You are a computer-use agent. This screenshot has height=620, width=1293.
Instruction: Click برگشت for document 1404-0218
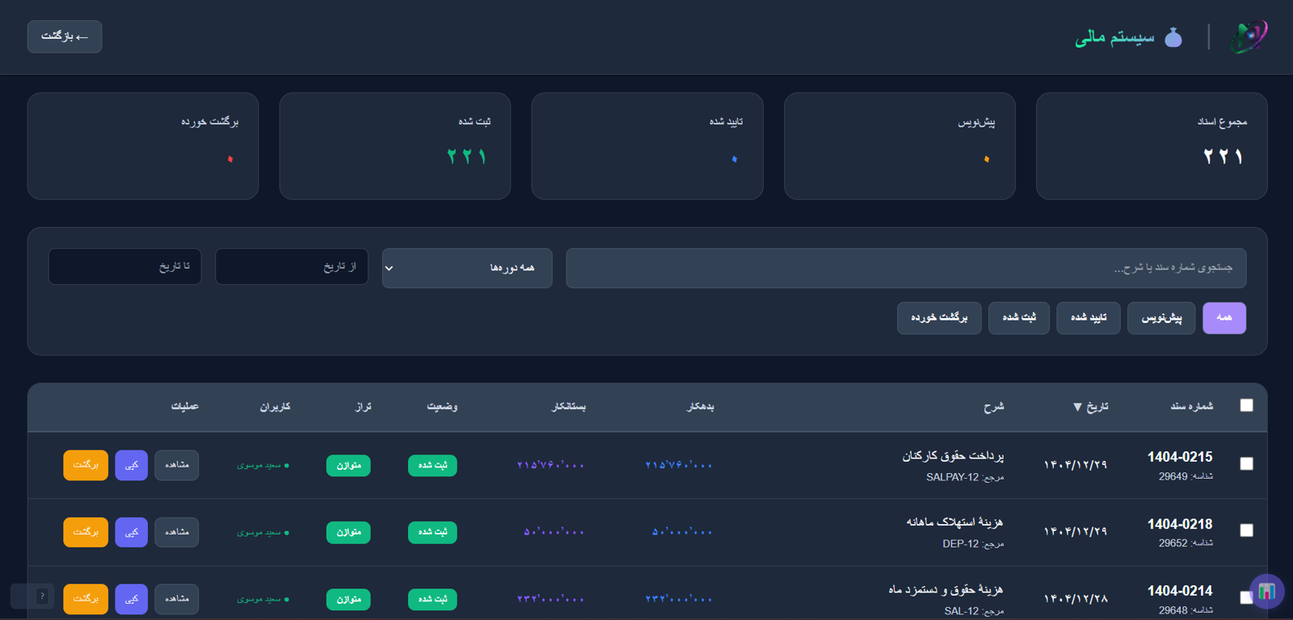click(86, 532)
